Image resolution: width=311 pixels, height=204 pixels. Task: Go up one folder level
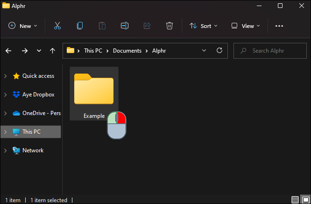click(53, 51)
